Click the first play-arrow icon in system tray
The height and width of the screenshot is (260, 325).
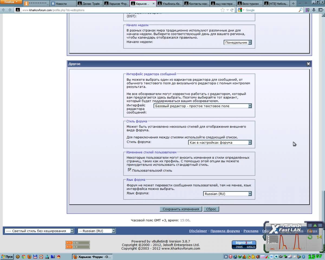(226, 257)
